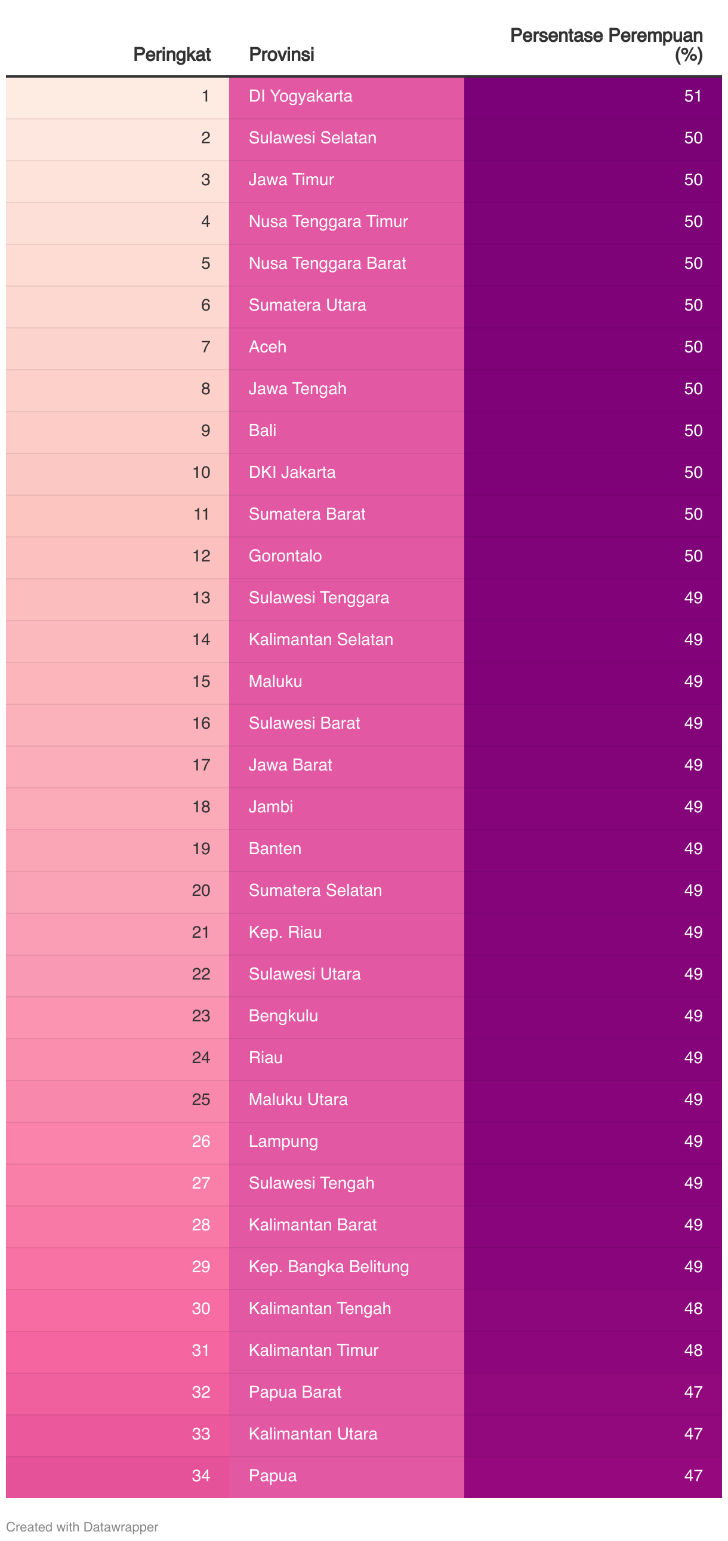728x1541 pixels.
Task: Click the Jambi province cell
Action: click(347, 808)
